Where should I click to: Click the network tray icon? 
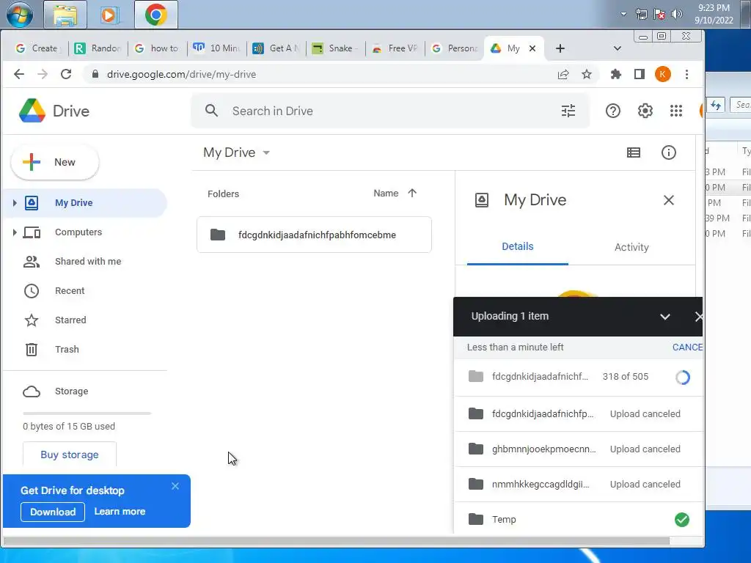[x=641, y=14]
